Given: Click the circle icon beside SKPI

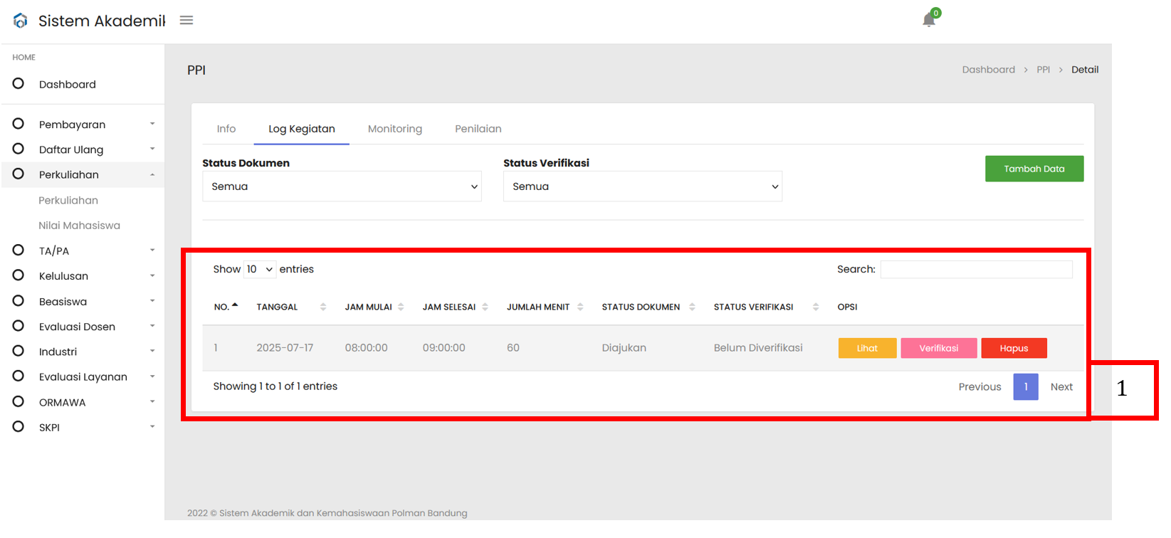Looking at the screenshot, I should tap(19, 426).
